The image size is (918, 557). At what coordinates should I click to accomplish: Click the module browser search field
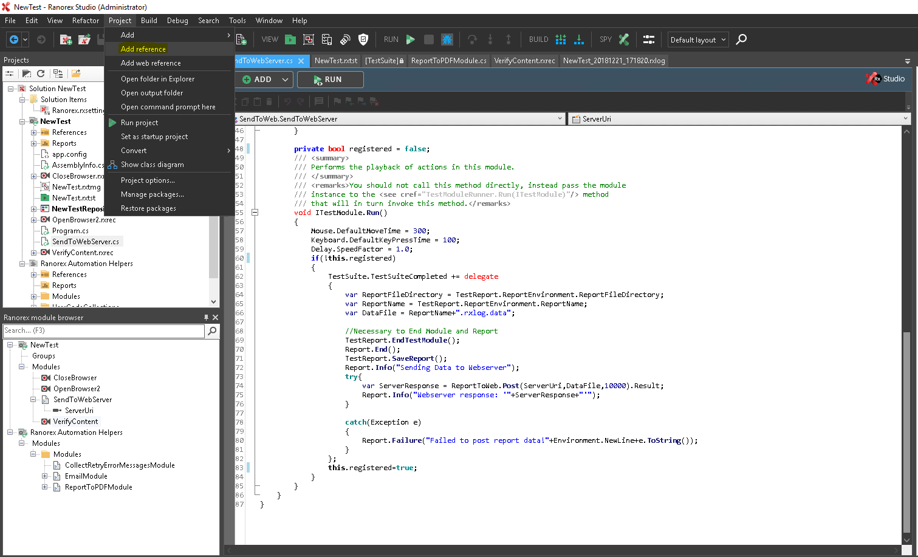(x=104, y=330)
